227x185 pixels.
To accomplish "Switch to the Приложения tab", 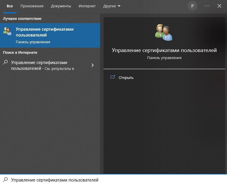I will [x=32, y=6].
